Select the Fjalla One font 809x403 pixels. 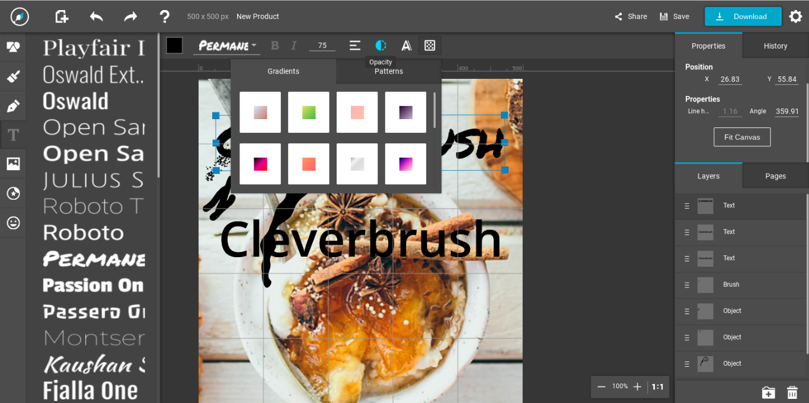pos(90,391)
